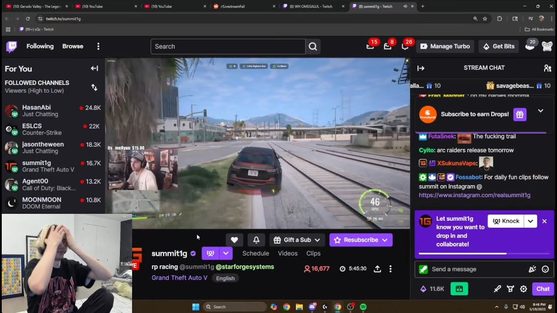Bookmark this page with star icon
557x313 pixels.
[485, 19]
